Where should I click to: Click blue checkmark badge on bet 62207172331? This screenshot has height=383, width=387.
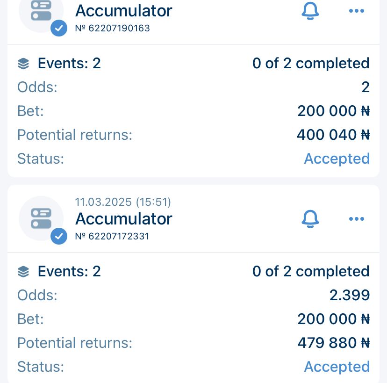[x=58, y=236]
